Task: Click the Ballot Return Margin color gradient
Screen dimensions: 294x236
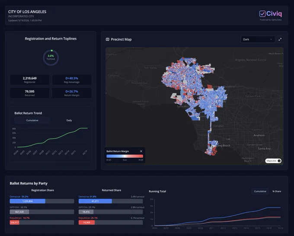Action: click(125, 156)
